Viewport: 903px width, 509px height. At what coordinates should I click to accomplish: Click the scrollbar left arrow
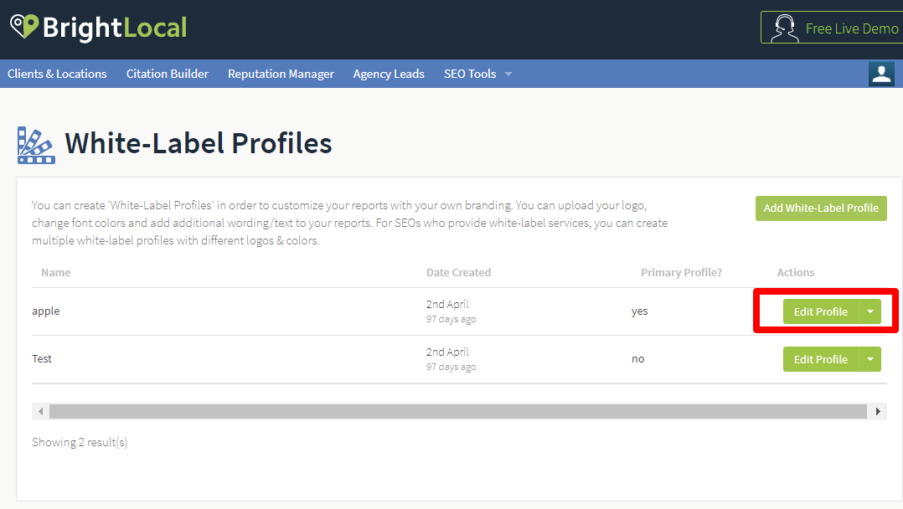coord(40,411)
